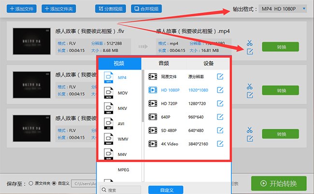Screen dimensions: 314x194
Task: Open the 合并视频 tool
Action: coord(146,9)
